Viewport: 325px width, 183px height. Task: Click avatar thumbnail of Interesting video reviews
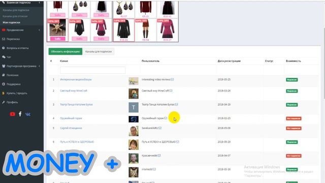coord(134,81)
